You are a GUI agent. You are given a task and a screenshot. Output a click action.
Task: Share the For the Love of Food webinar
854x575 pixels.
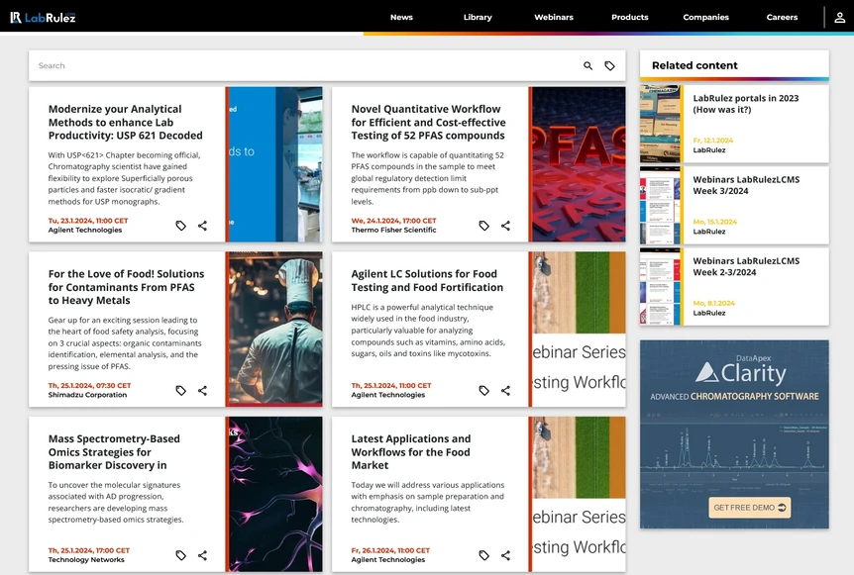(203, 390)
